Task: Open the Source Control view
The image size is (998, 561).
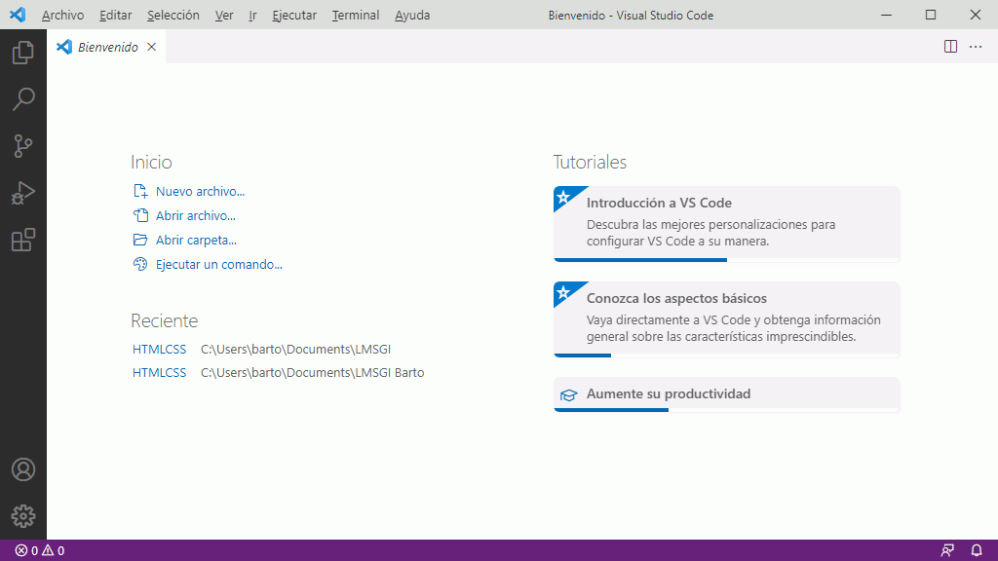Action: pos(23,146)
